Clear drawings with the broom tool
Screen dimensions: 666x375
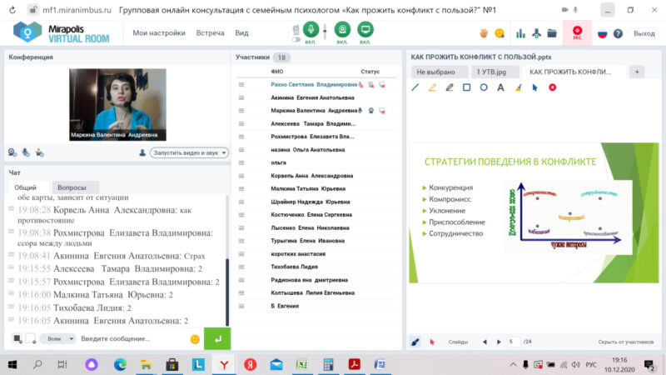518,87
